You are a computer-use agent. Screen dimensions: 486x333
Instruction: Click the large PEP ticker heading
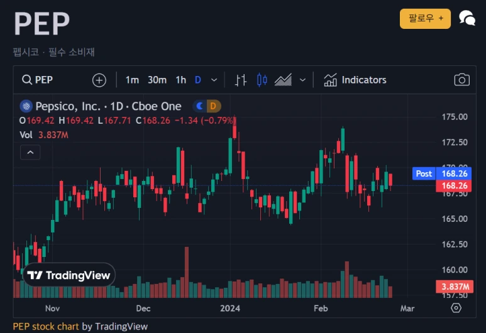(x=42, y=23)
